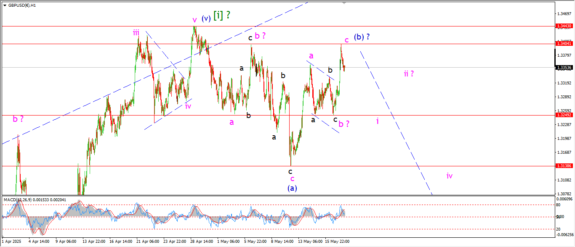575x247 pixels.
Task: Click the 21 Apr 06:00 time label
Action: (147, 242)
